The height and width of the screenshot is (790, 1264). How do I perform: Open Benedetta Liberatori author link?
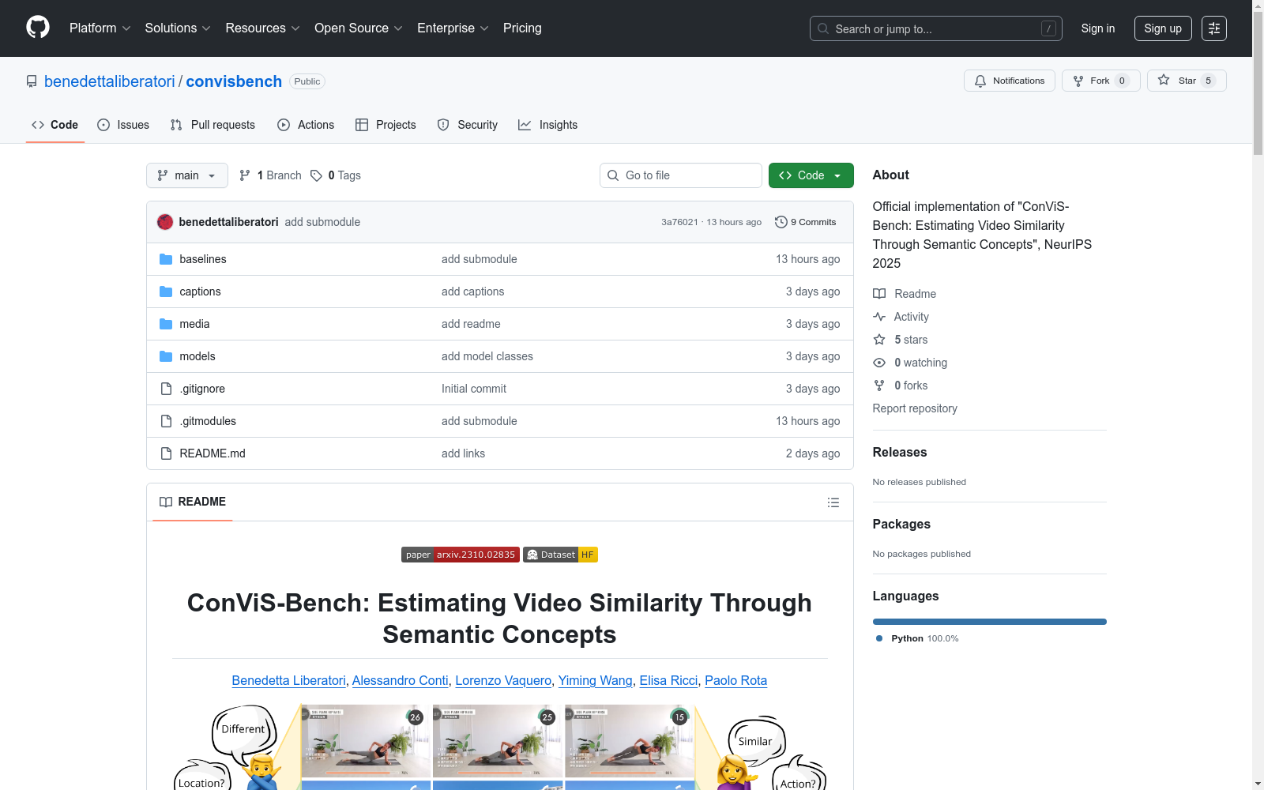pos(288,681)
